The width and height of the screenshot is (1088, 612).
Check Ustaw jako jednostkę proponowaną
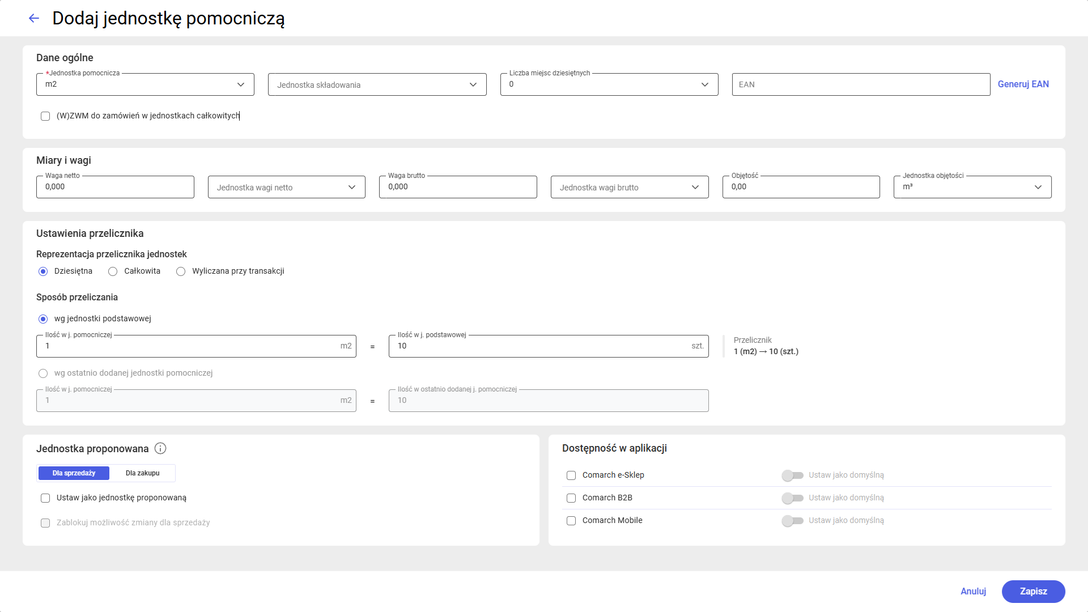point(45,498)
